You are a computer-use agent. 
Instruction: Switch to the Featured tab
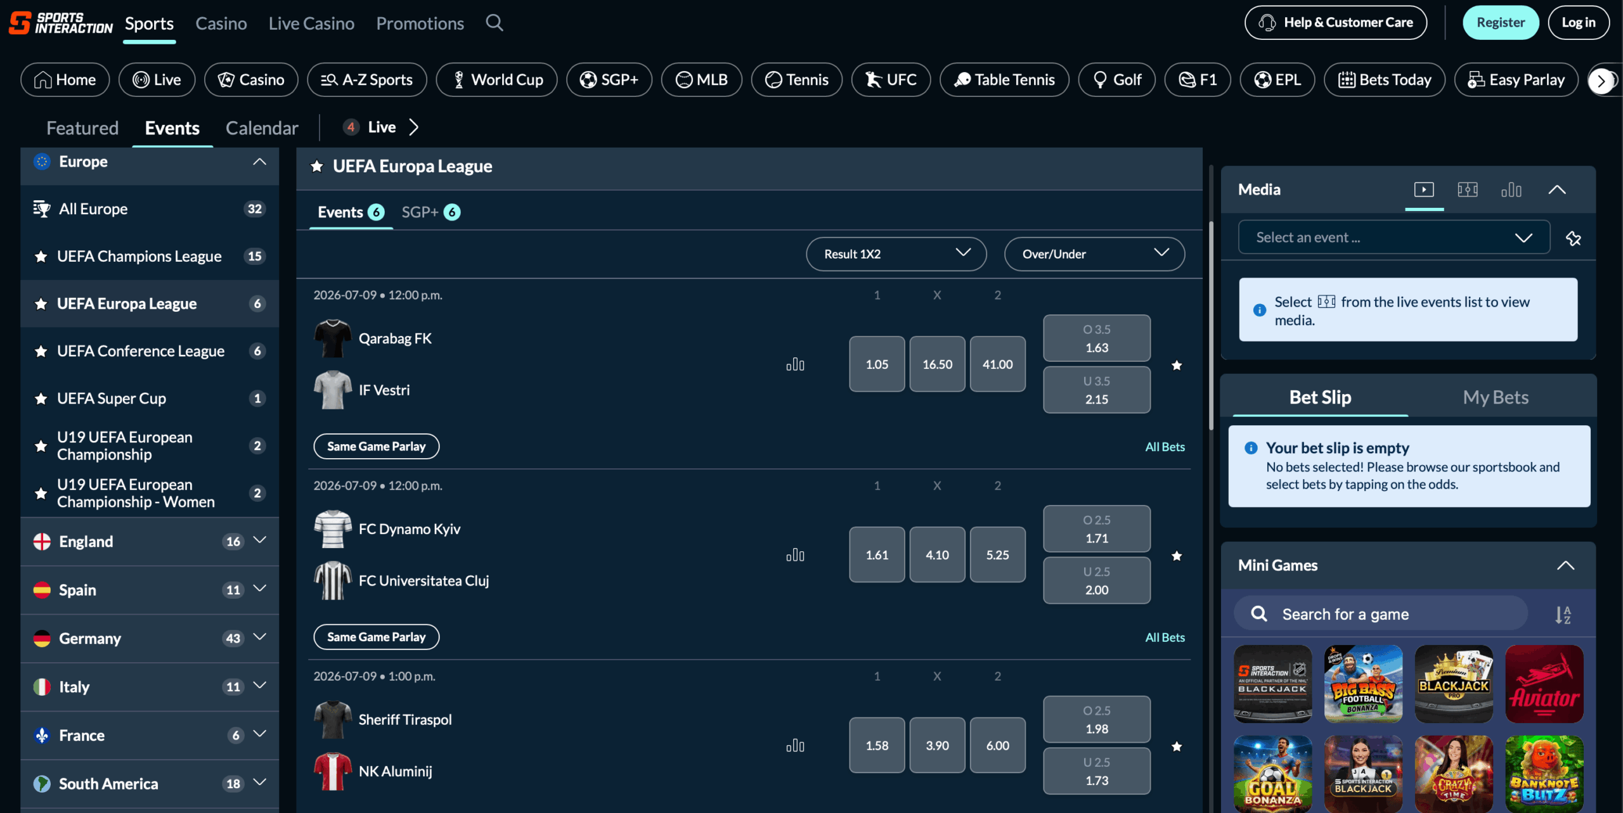pyautogui.click(x=82, y=128)
